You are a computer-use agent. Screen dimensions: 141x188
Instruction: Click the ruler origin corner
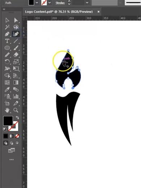pos(25,18)
